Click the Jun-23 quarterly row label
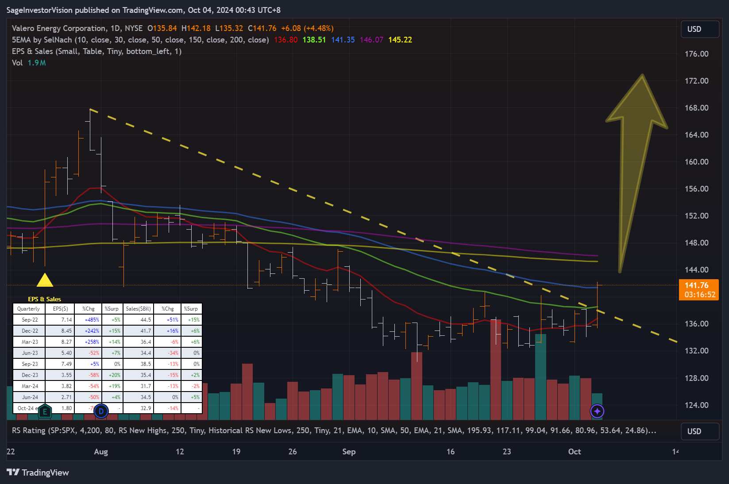Viewport: 729px width, 484px height. pos(30,353)
